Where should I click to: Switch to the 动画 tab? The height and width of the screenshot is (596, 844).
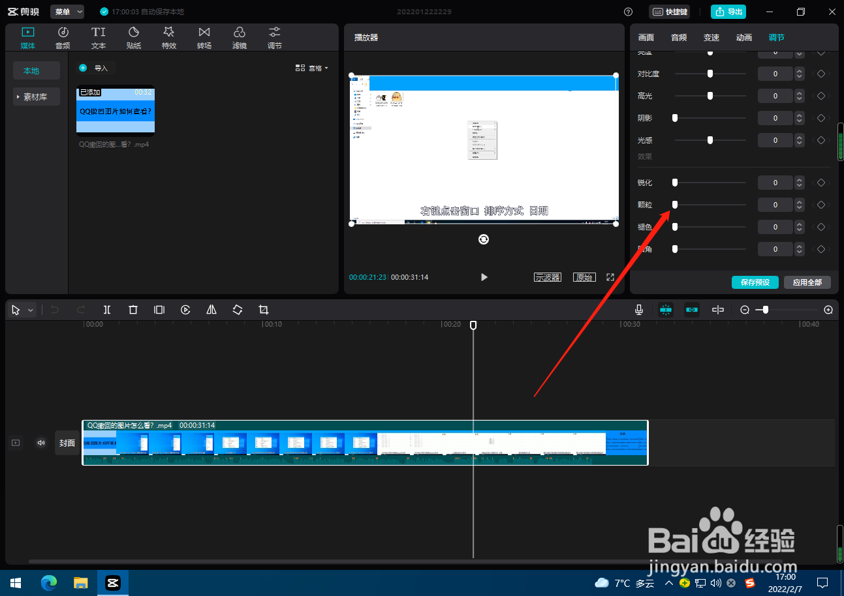tap(744, 38)
